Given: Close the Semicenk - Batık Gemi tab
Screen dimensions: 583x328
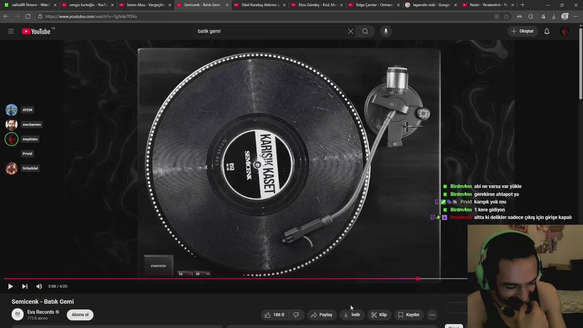Looking at the screenshot, I should [x=227, y=5].
